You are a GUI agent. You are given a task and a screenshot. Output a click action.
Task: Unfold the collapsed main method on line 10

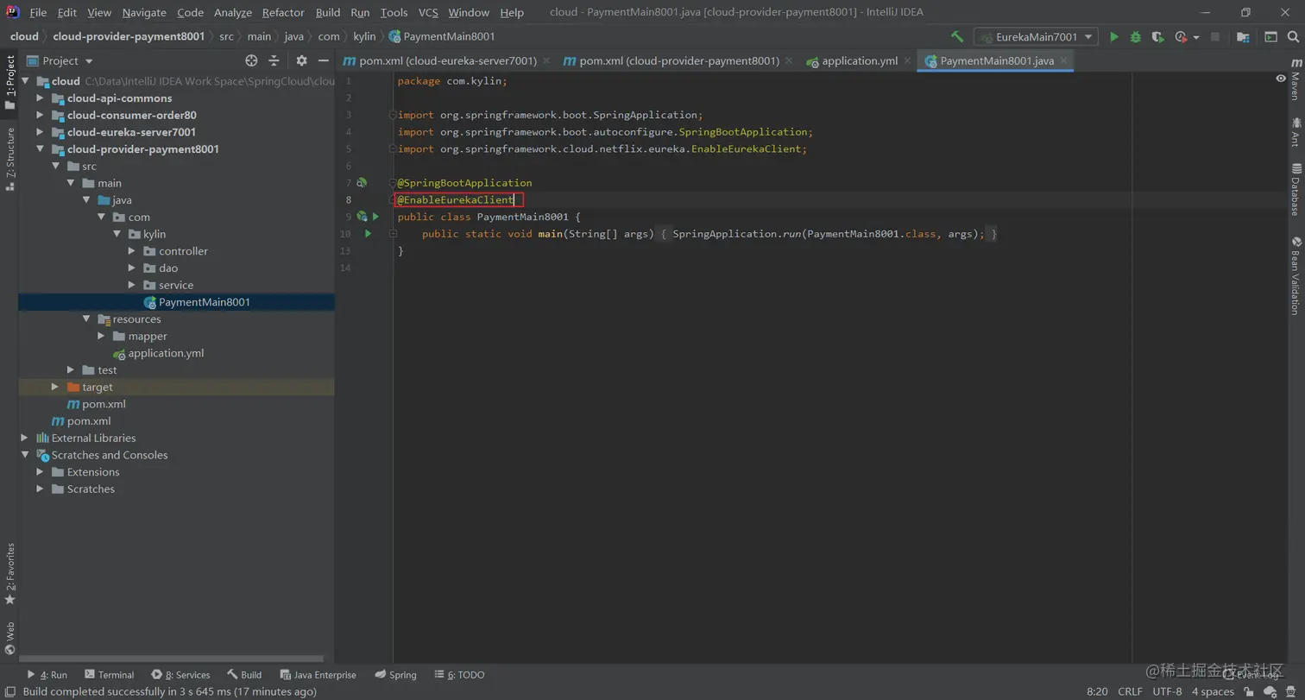pyautogui.click(x=393, y=234)
